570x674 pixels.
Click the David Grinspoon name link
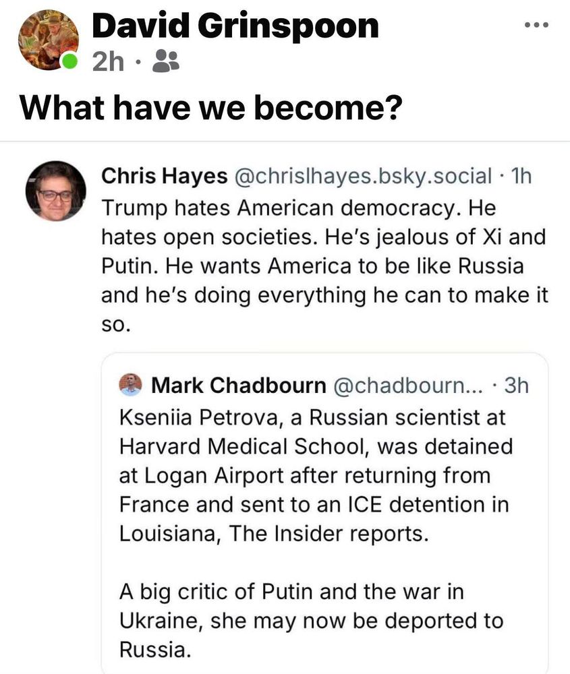pos(235,26)
